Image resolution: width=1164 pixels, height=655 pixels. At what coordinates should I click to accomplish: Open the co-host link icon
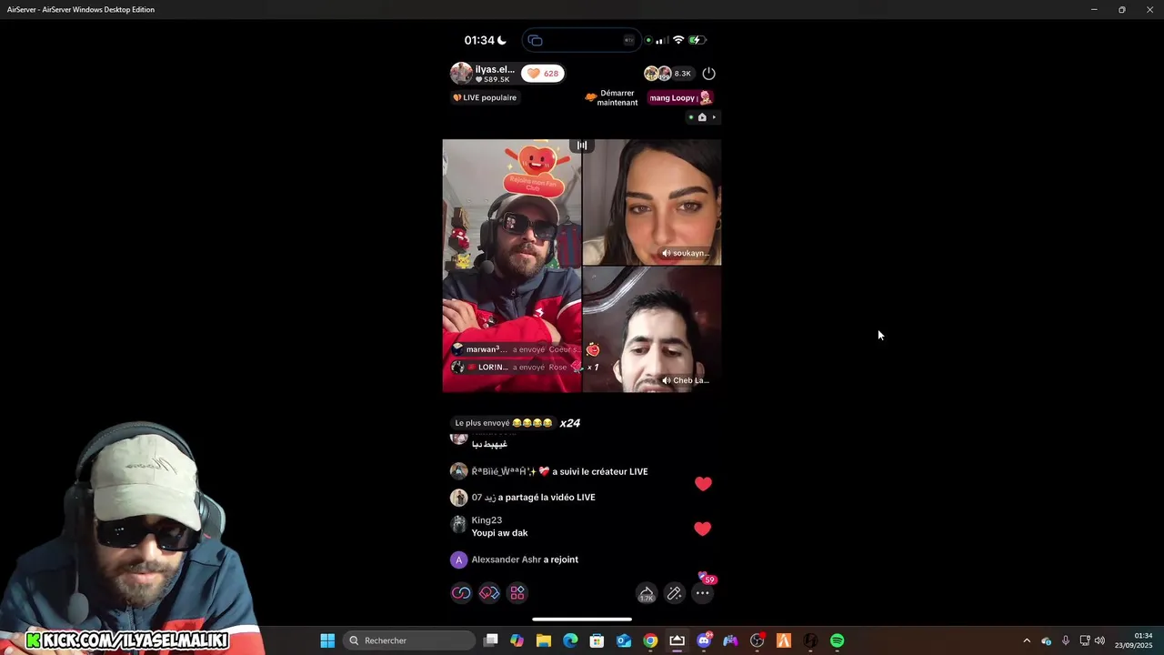click(461, 593)
